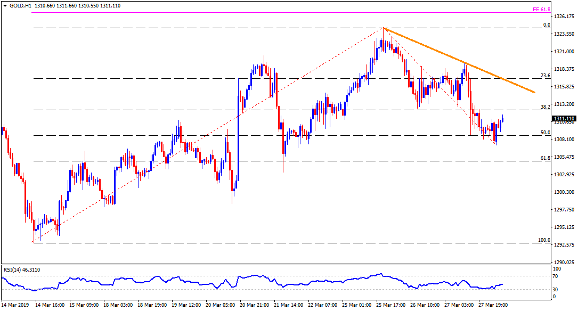The image size is (578, 311).
Task: Click the 1326.175 price axis value
Action: (564, 17)
